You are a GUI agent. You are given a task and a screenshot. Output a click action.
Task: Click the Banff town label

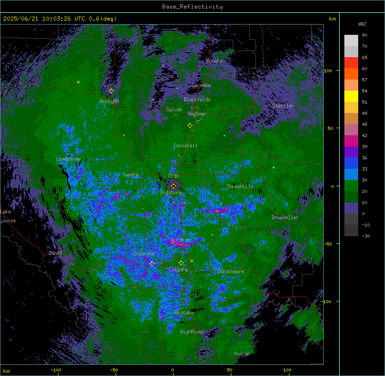point(55,253)
